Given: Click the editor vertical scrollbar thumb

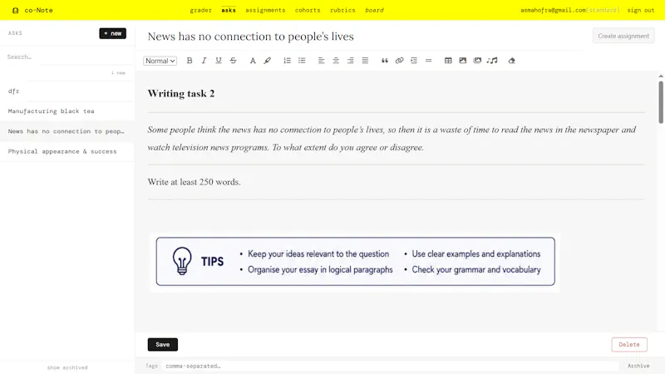Looking at the screenshot, I should [661, 102].
